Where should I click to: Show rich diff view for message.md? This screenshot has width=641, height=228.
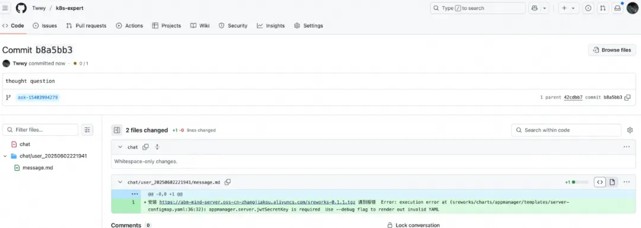pos(612,182)
